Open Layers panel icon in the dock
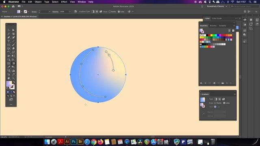The height and width of the screenshot is (146, 260). coord(251,20)
